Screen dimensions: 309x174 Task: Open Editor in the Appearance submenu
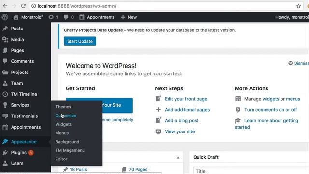pyautogui.click(x=61, y=159)
